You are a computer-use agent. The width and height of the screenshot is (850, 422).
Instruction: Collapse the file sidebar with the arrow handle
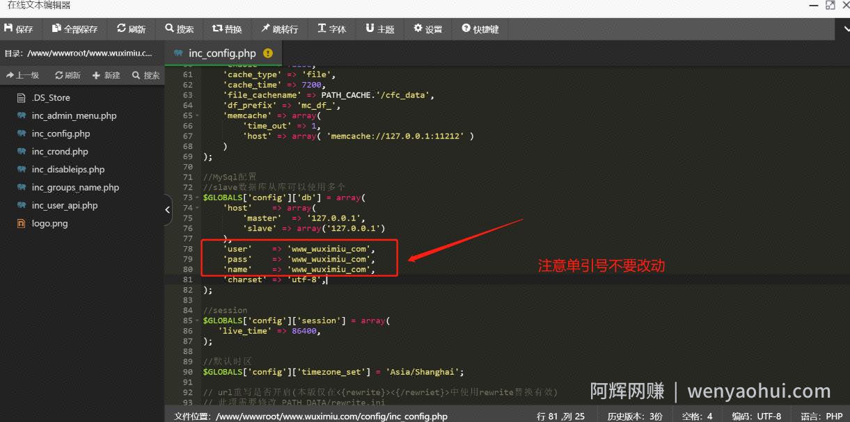pyautogui.click(x=168, y=209)
